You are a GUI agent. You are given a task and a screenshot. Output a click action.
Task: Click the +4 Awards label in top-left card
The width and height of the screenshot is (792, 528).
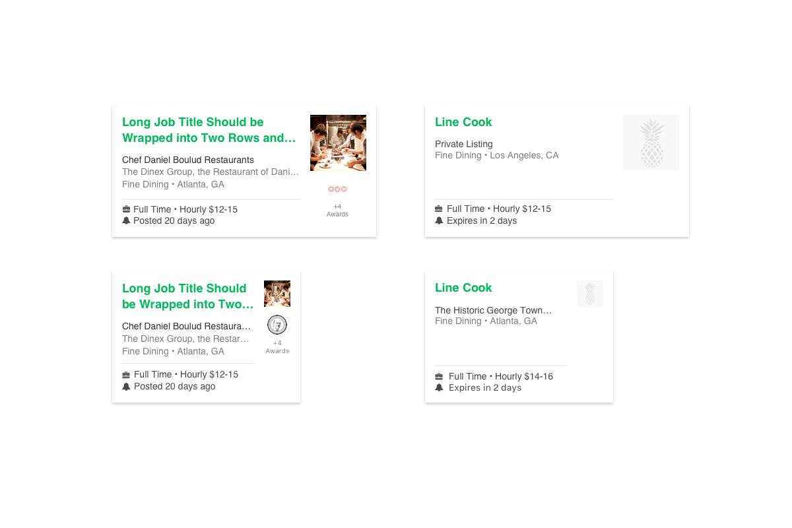337,210
